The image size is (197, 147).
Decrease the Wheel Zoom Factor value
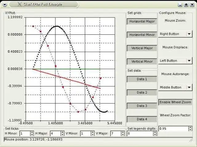pos(190,130)
